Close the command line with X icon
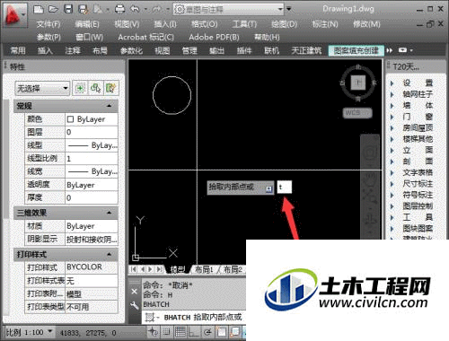Viewport: 449px width, 341px height. click(135, 292)
